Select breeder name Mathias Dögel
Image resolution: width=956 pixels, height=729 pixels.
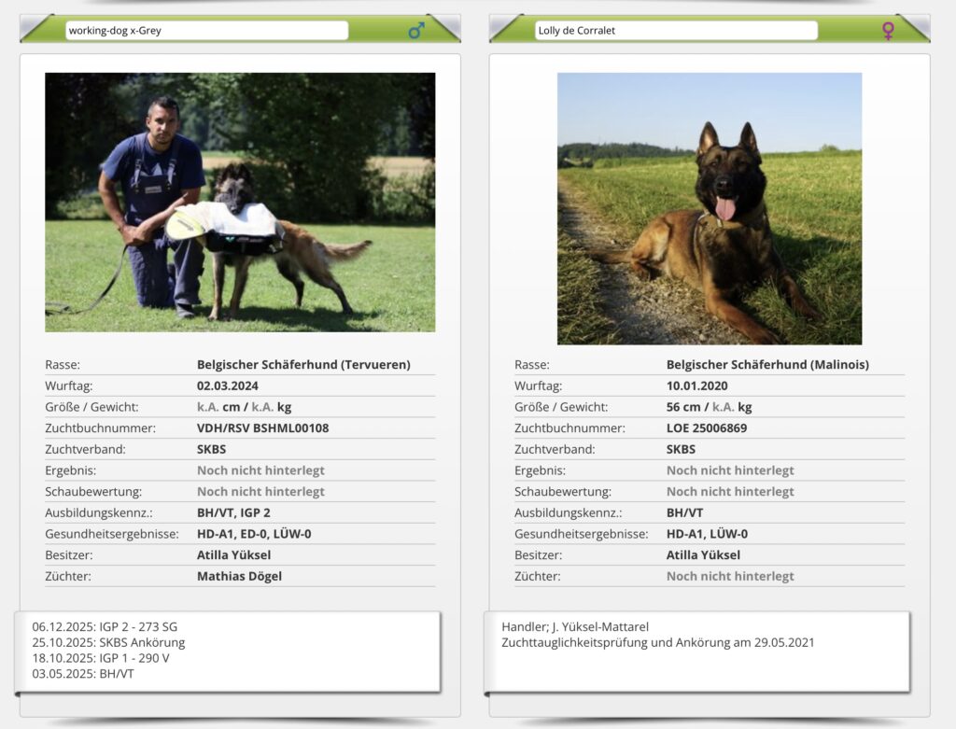coord(239,576)
